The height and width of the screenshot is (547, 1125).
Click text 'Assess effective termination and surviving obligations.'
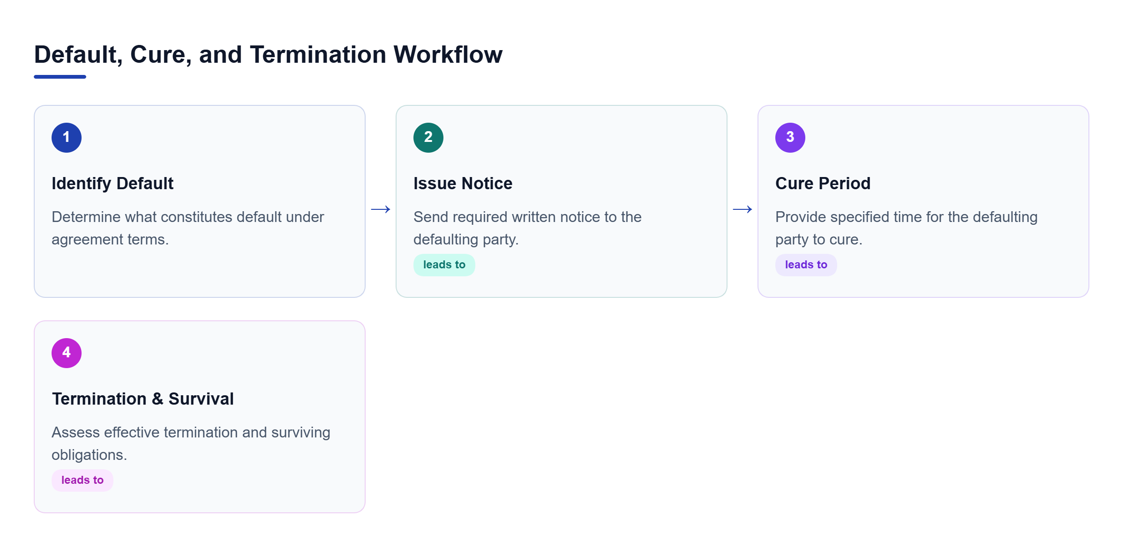click(x=191, y=444)
